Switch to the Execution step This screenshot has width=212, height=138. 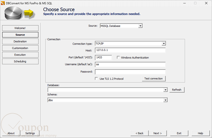20,55
